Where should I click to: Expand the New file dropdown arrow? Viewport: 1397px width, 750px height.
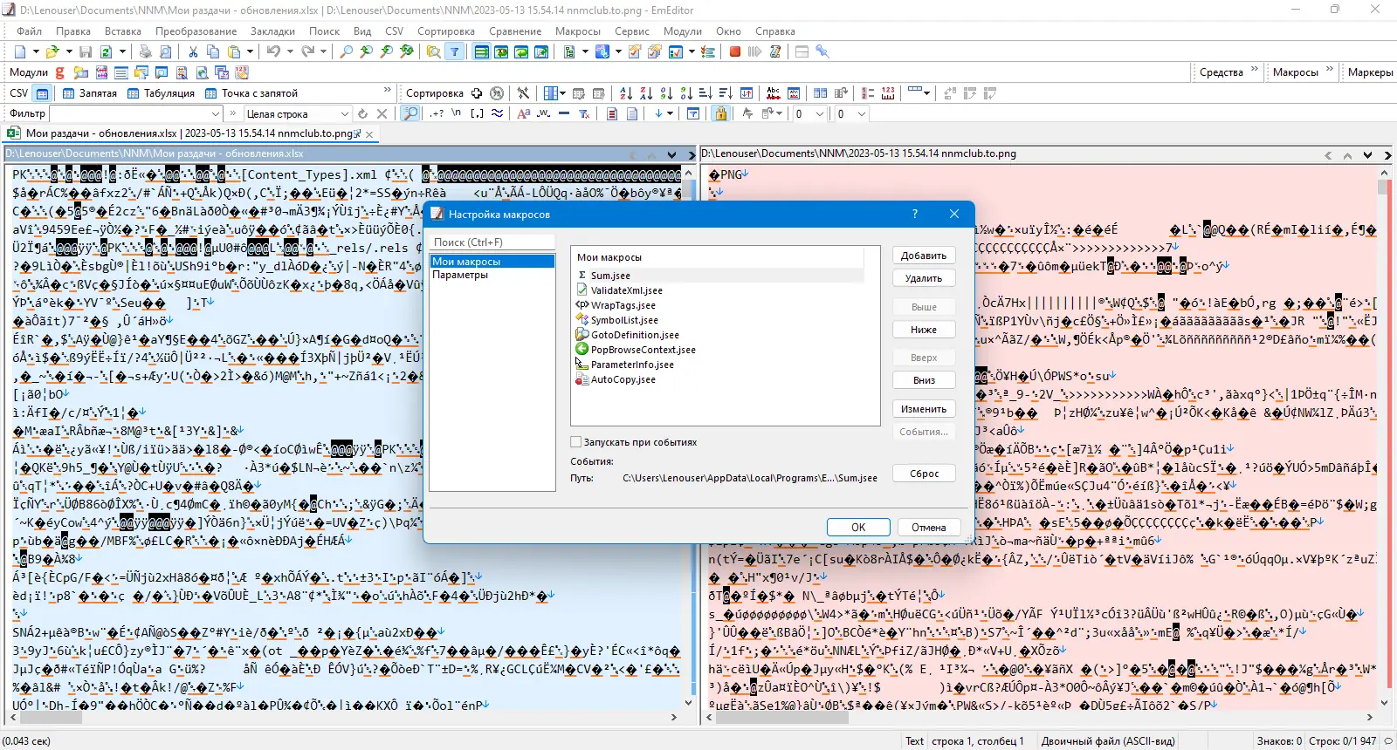(x=36, y=52)
